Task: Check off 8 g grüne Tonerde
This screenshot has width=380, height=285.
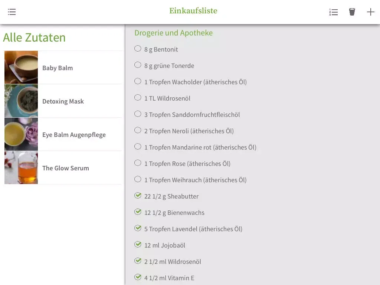Action: coord(138,65)
